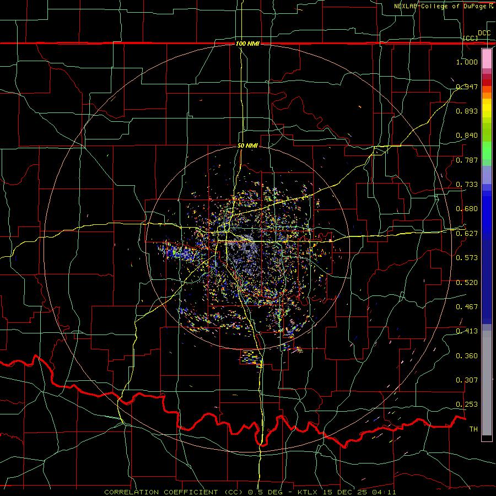This screenshot has width=496, height=496.
Task: Pick the red segment of the color bar
Action: (x=487, y=83)
